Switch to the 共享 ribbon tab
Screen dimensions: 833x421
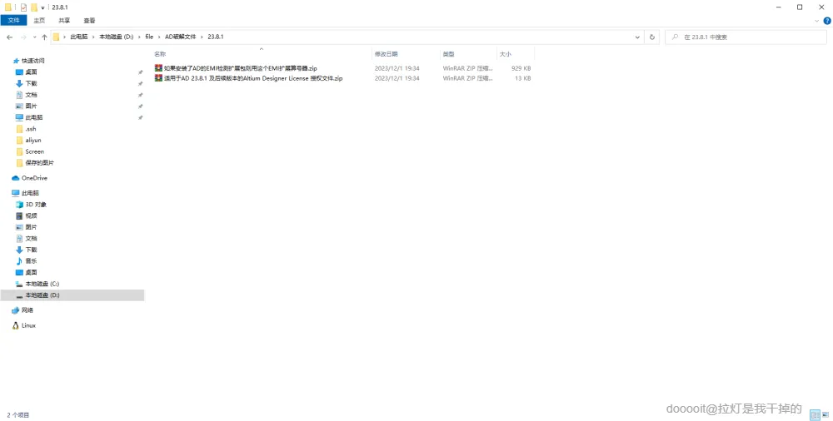[64, 21]
